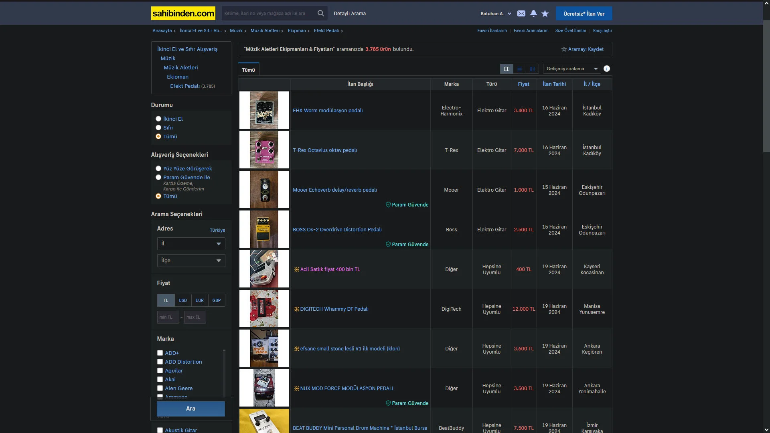Check the ADD+ brand checkbox
This screenshot has width=770, height=433.
coord(160,353)
